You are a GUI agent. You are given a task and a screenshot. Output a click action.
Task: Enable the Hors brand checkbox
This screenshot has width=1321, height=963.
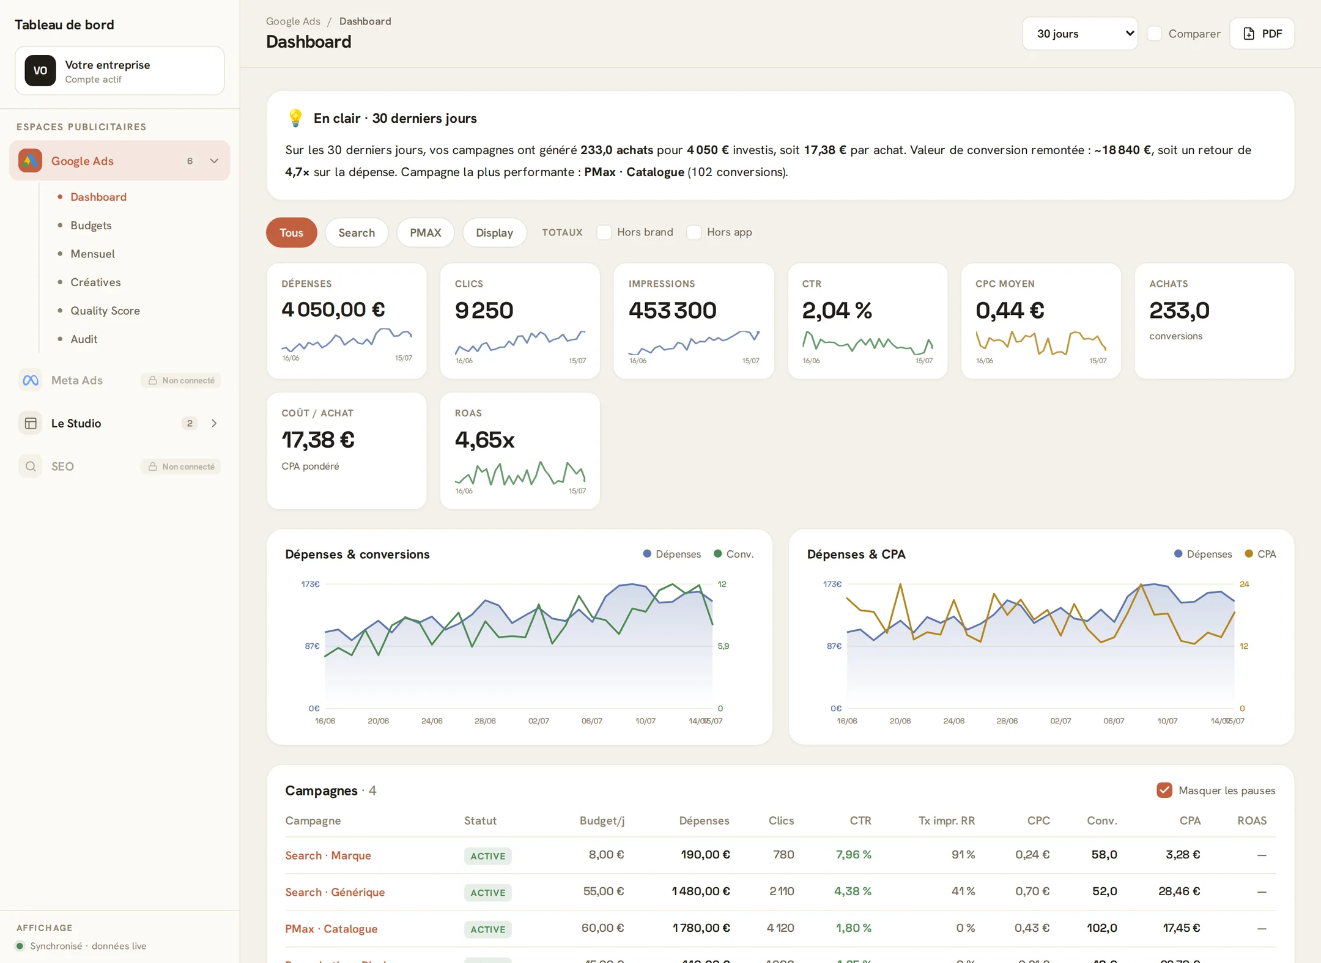click(x=604, y=232)
